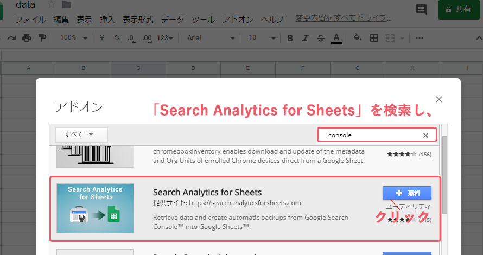Click the 変更内容をすべてドライブ link

[x=344, y=18]
